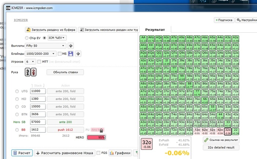The height and width of the screenshot is (159, 257).
Task: Click the 3 of spades card
Action: [28, 72]
